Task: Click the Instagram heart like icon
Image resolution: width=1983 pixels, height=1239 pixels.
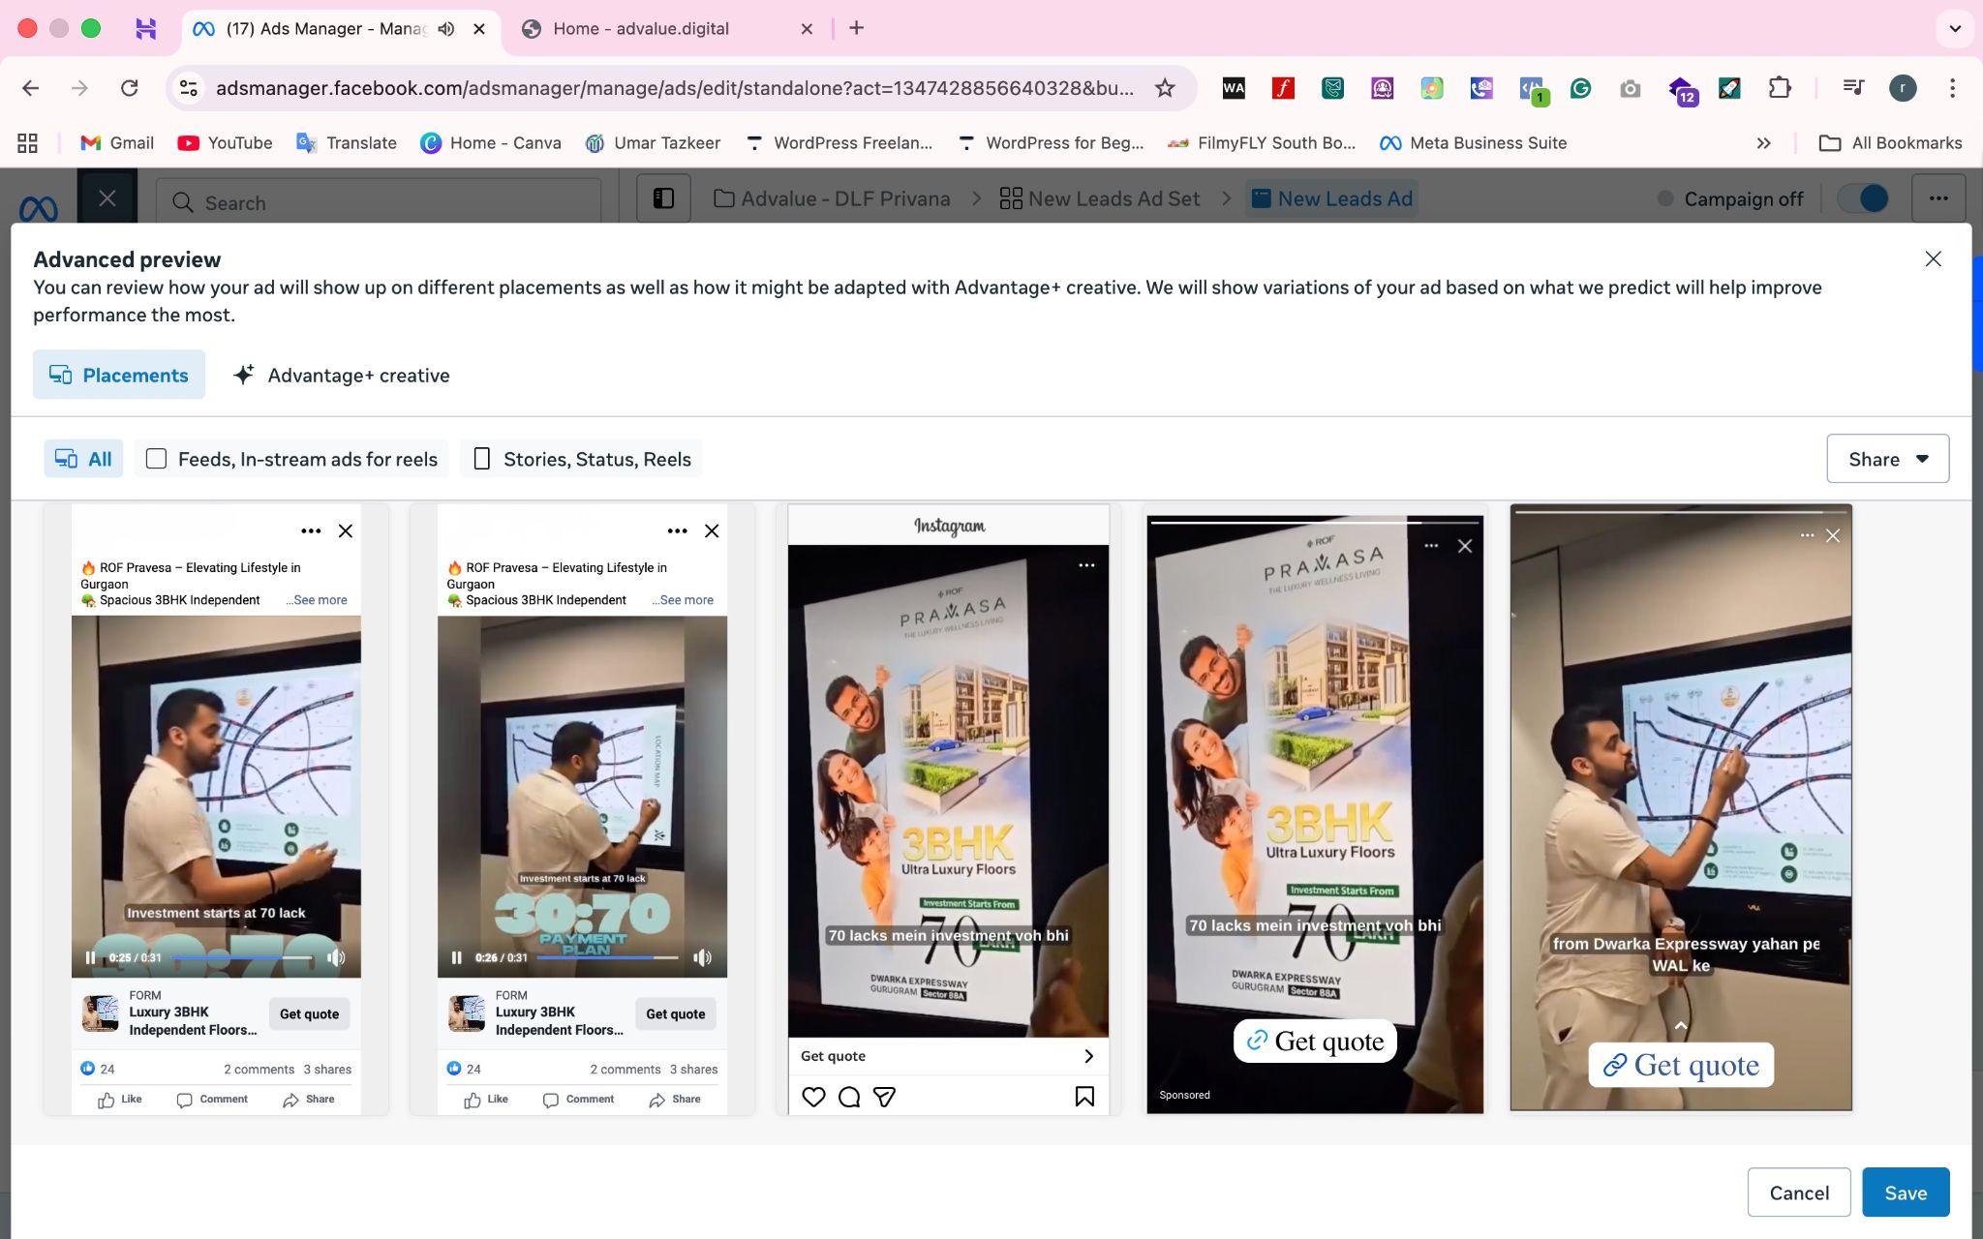Action: coord(813,1097)
